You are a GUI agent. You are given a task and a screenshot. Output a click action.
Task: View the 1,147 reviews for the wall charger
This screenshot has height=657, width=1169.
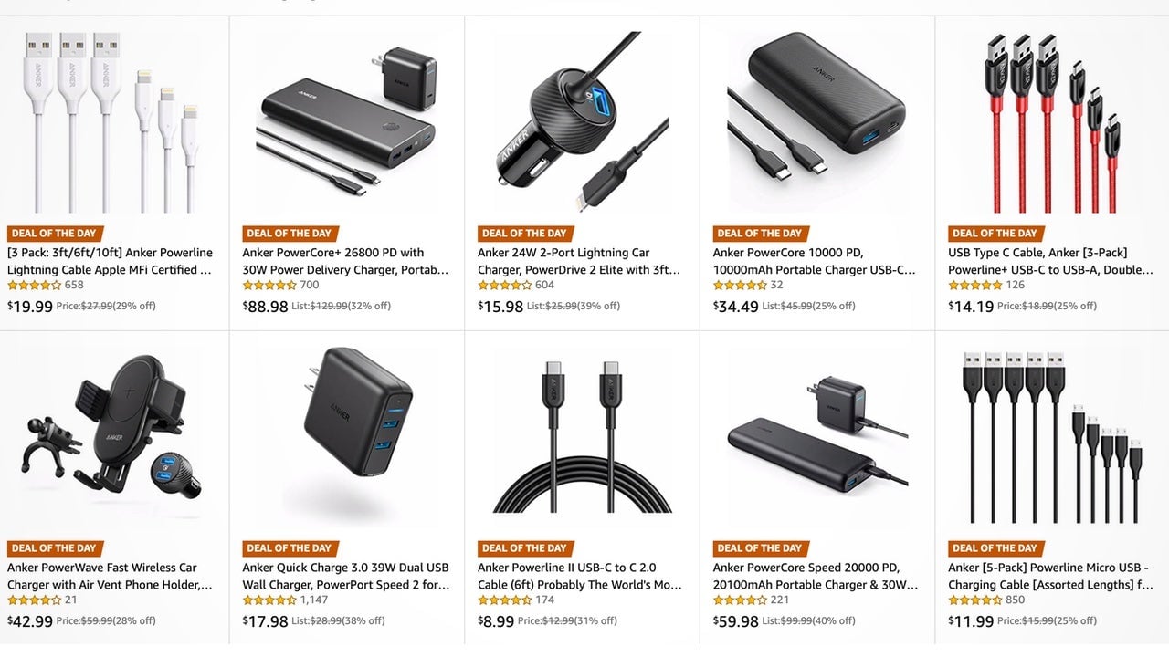pyautogui.click(x=314, y=600)
